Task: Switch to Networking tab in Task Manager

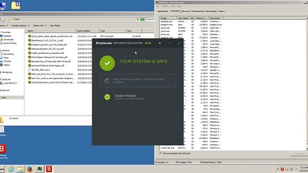Action: (x=211, y=12)
